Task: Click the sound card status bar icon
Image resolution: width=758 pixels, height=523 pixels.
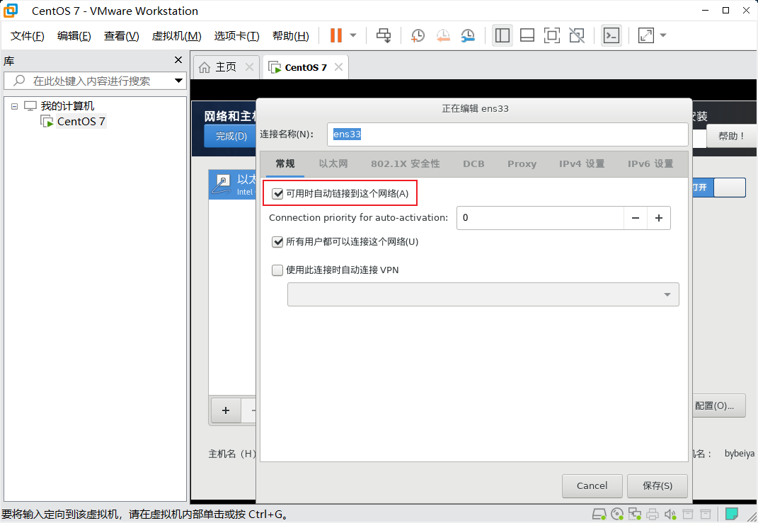Action: point(670,514)
